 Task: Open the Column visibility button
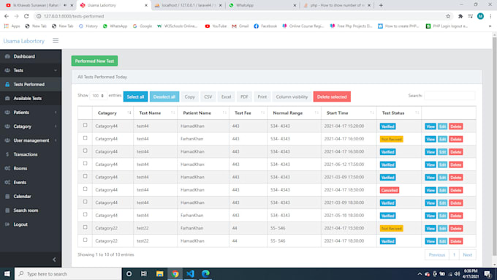292,97
